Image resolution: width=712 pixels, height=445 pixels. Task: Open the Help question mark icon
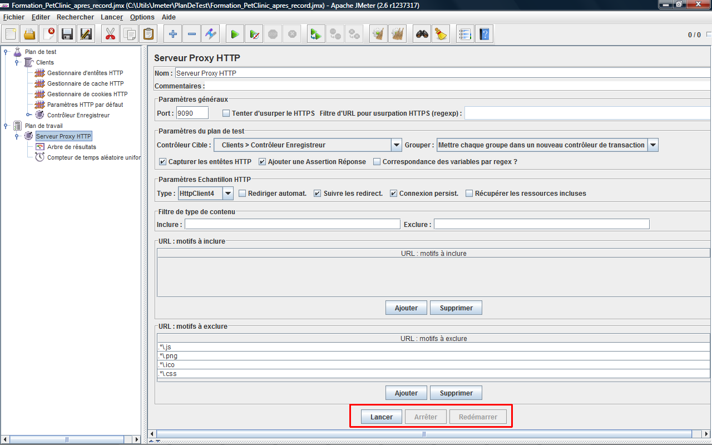tap(484, 34)
